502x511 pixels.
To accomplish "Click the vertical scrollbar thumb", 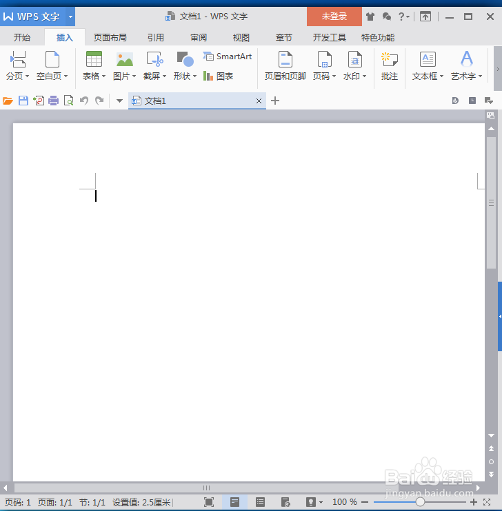I will click(x=491, y=202).
